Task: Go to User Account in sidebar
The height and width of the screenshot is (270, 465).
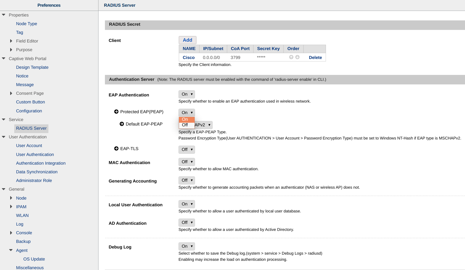Action: coord(29,146)
